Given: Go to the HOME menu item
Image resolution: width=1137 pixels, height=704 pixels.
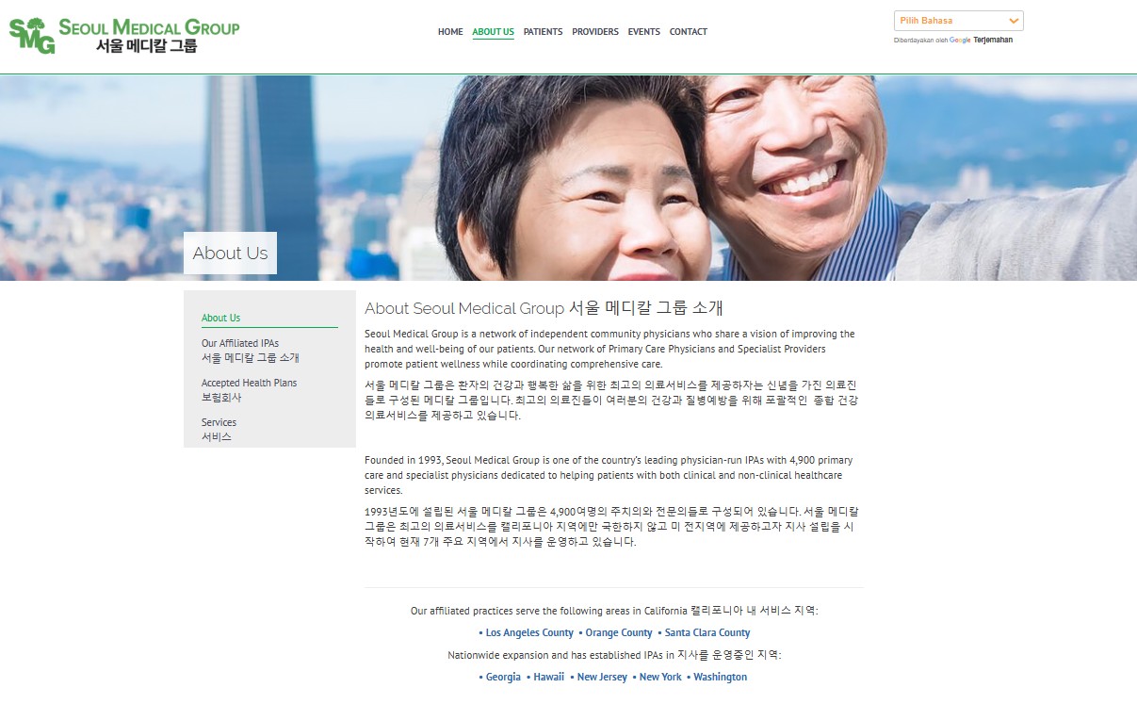Looking at the screenshot, I should tap(450, 32).
